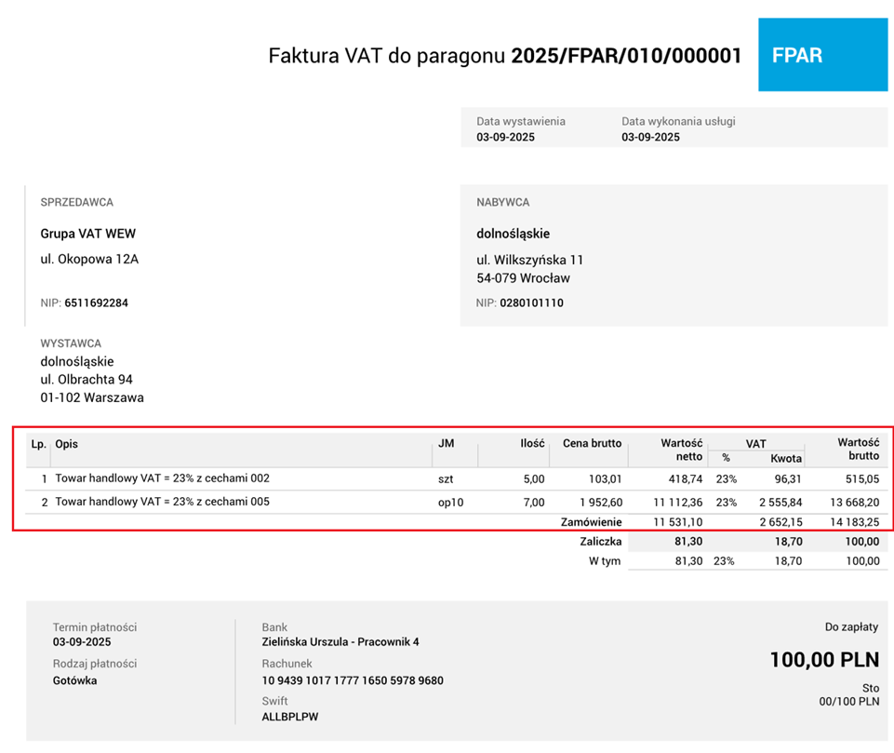Click unit op10 in second row

point(451,503)
